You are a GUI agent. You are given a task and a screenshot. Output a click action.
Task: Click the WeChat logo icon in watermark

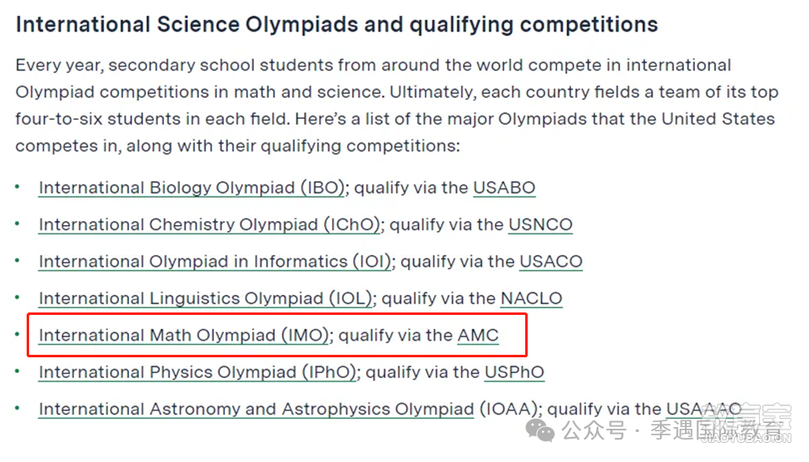click(x=539, y=430)
